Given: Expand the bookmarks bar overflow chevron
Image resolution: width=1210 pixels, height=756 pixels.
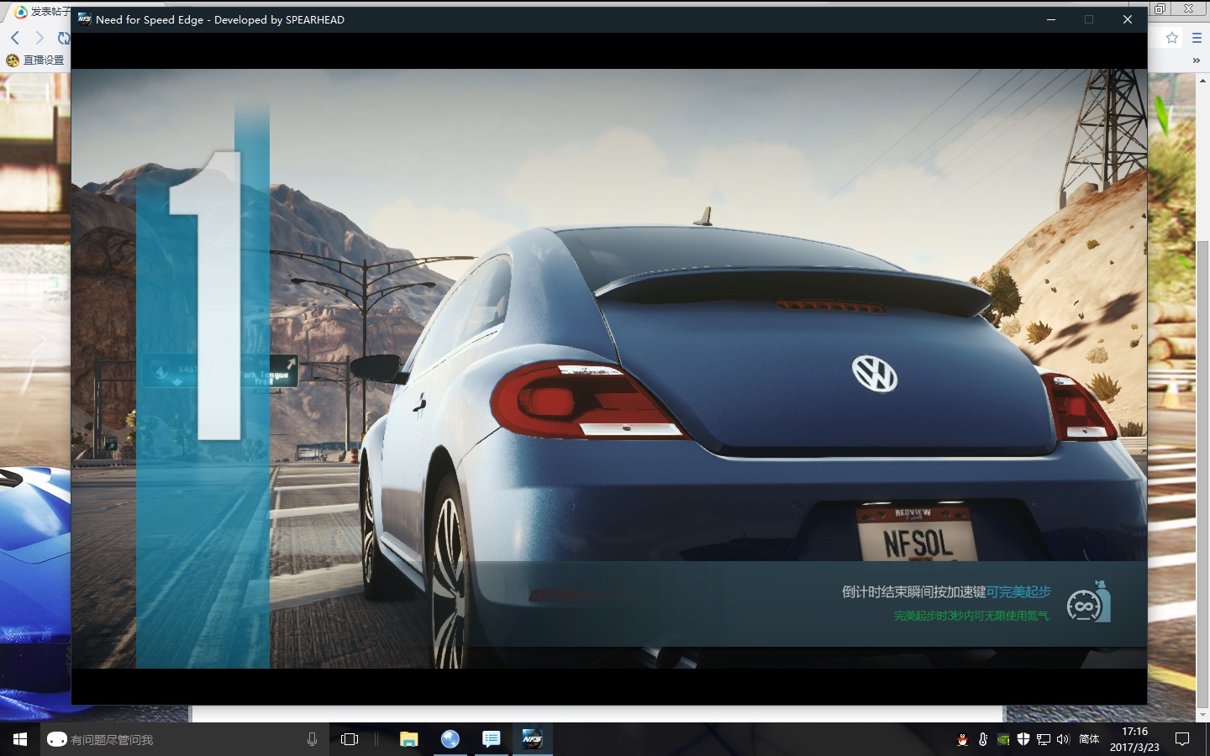Looking at the screenshot, I should click(1196, 60).
